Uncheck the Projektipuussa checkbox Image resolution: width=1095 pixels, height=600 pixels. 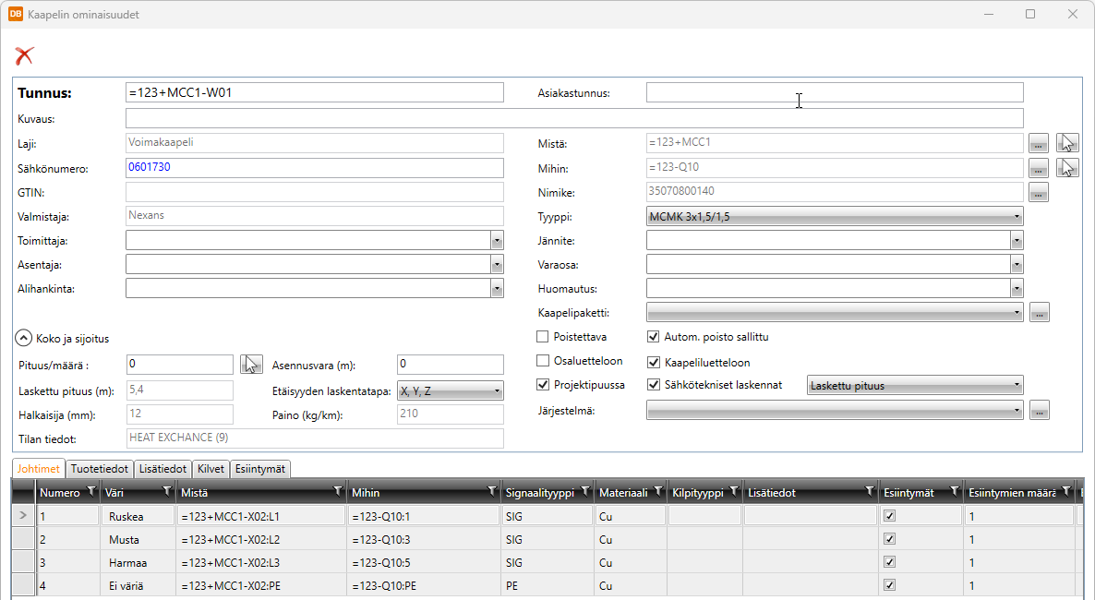543,385
